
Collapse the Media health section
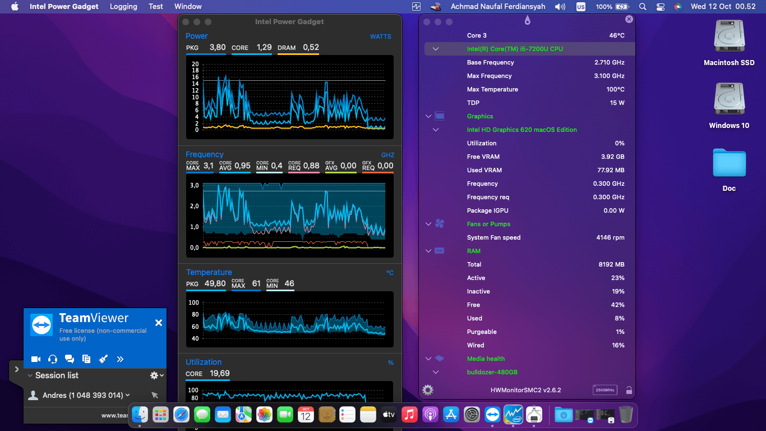coord(428,359)
